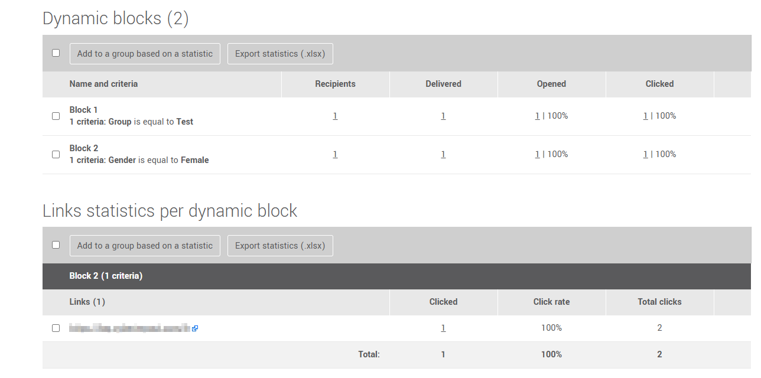Screen dimensions: 761x378
Task: Click the 'Click rate' column header
Action: [x=551, y=302]
